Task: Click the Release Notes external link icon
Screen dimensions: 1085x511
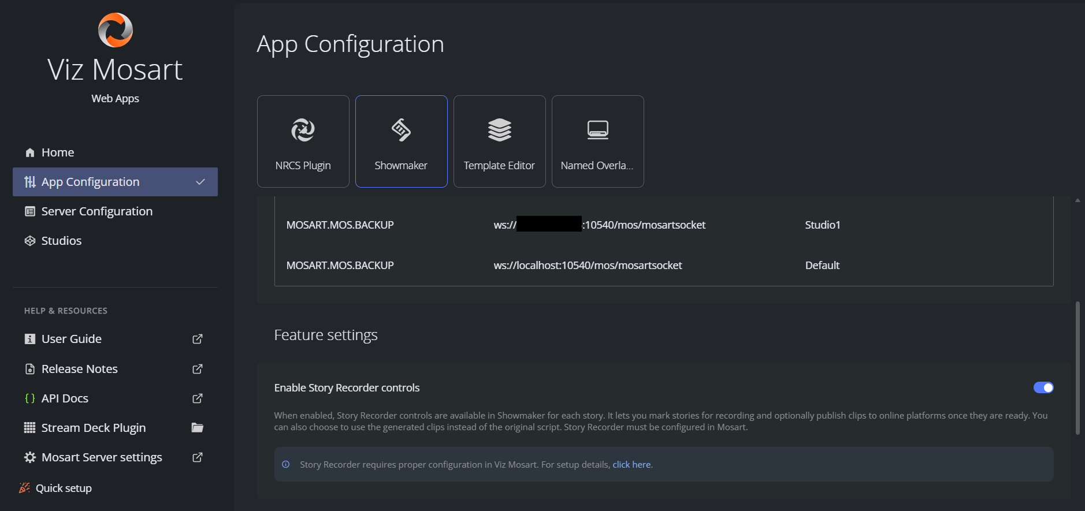Action: pyautogui.click(x=198, y=369)
